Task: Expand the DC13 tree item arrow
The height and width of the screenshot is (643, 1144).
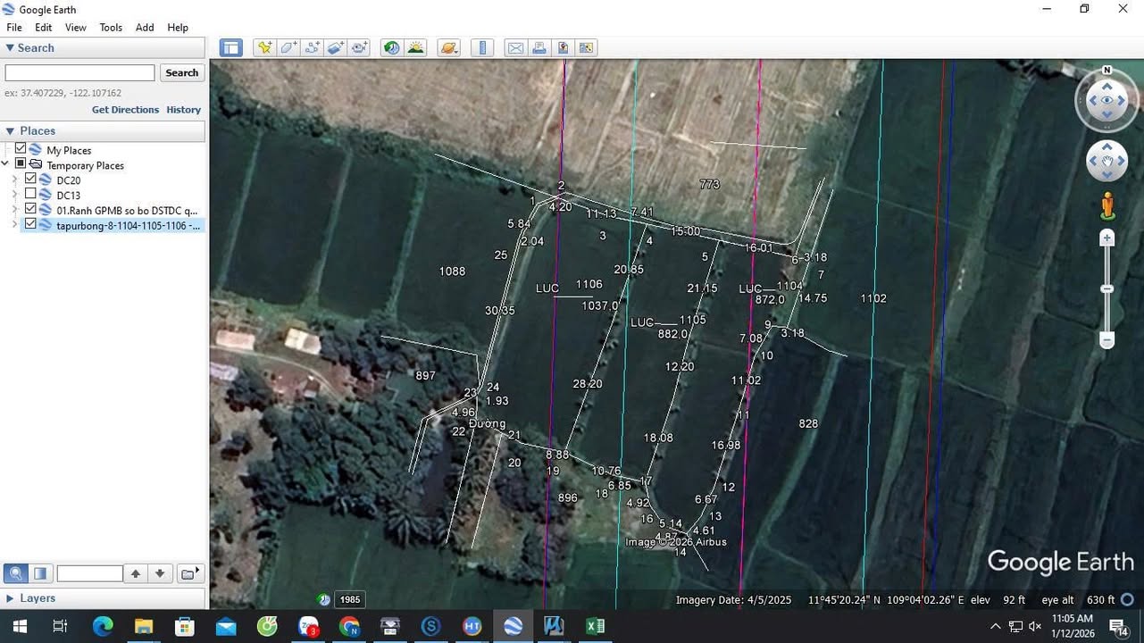Action: [14, 195]
